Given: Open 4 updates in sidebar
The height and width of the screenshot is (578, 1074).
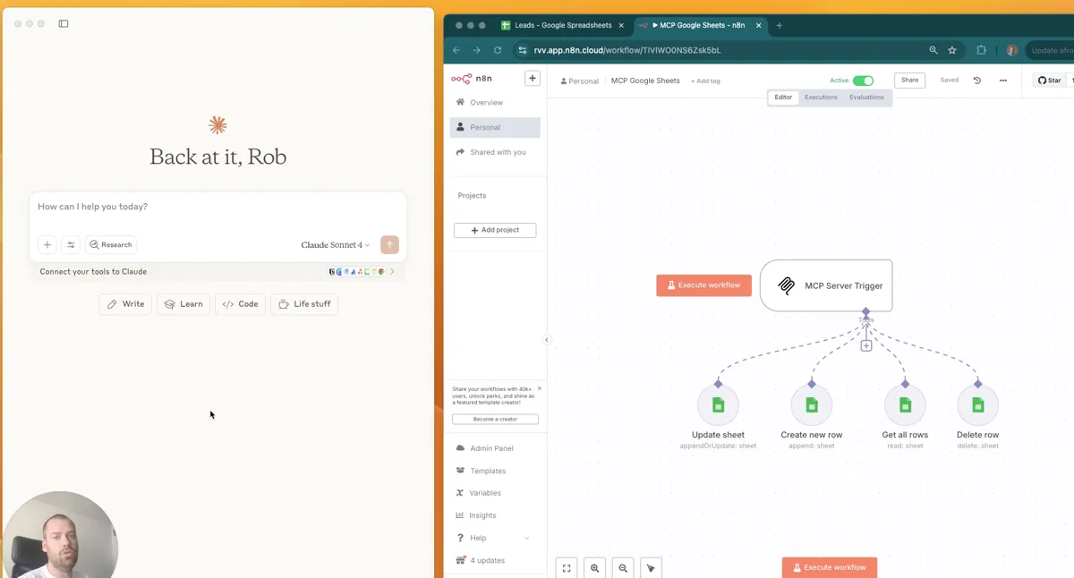Looking at the screenshot, I should click(495, 560).
